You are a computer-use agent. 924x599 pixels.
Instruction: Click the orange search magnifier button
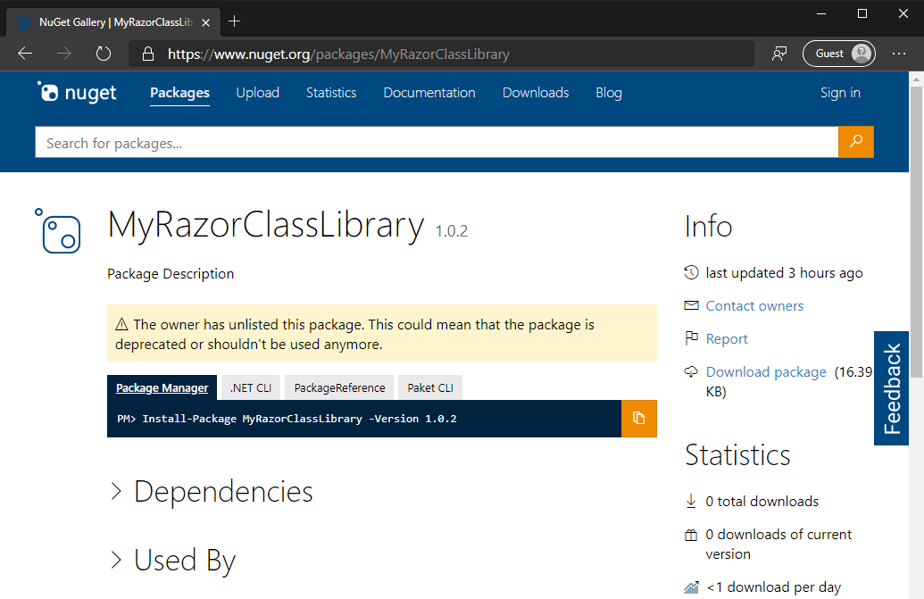[855, 142]
